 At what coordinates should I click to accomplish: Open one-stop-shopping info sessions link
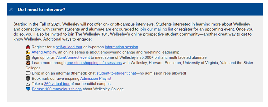94,63
